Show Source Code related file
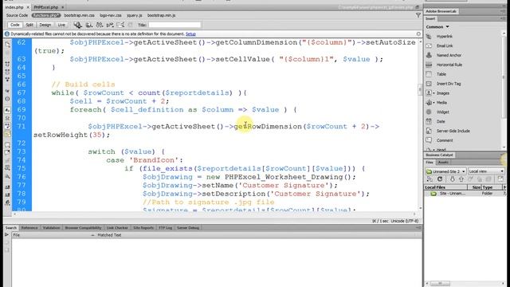Image resolution: width=510 pixels, height=287 pixels. click(x=17, y=15)
